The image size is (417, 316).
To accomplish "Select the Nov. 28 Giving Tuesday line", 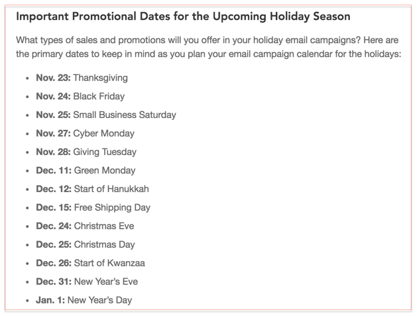I will [x=86, y=152].
